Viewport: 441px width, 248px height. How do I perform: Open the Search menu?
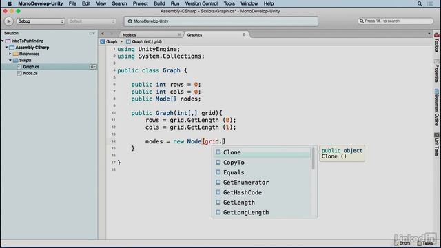point(119,3)
